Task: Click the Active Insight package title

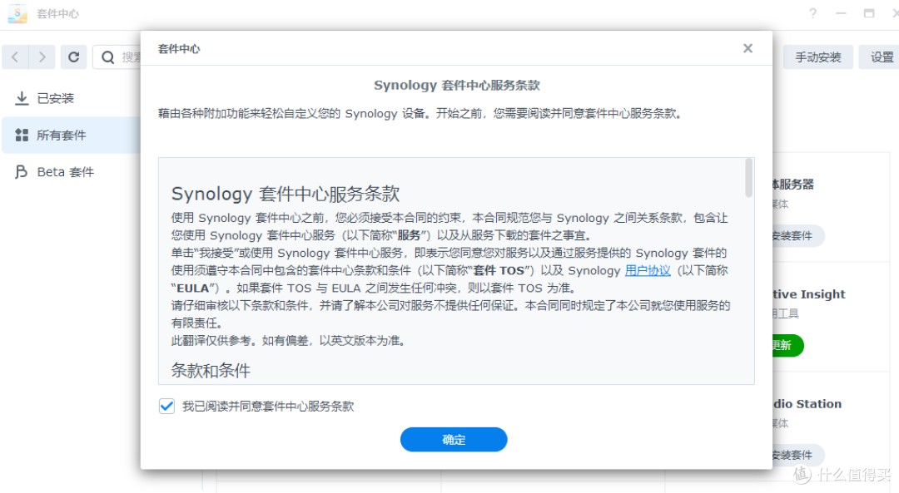Action: (x=808, y=293)
